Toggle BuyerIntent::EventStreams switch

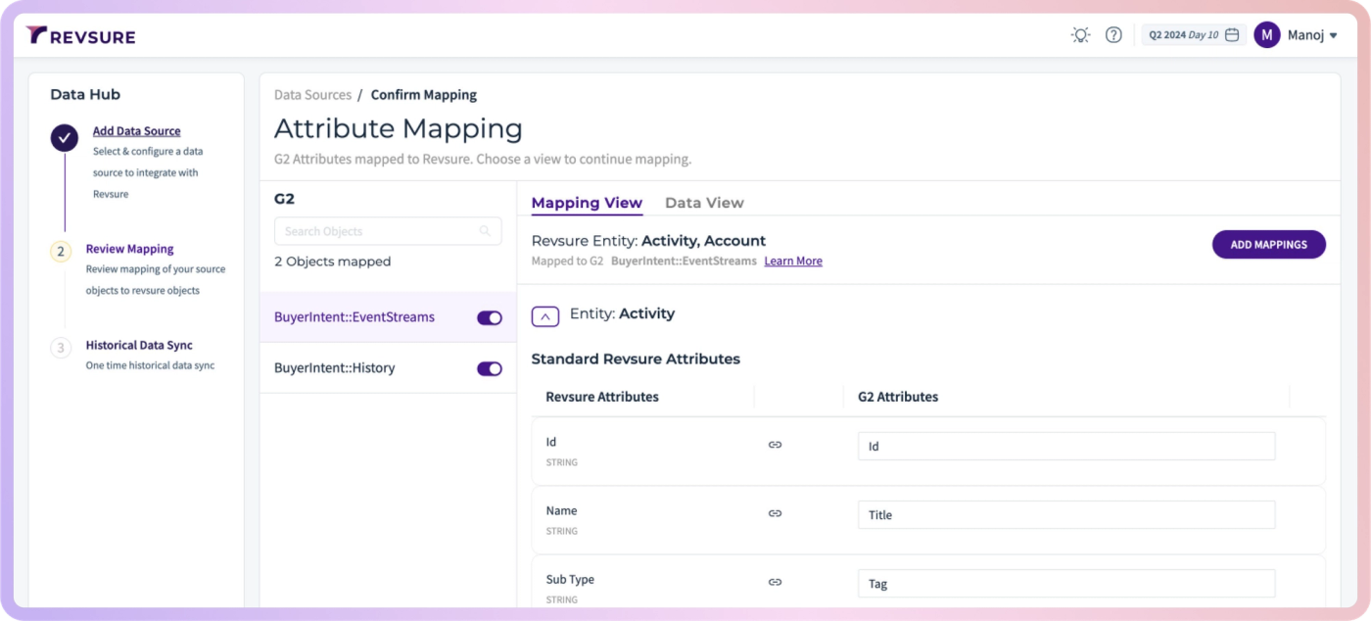point(490,317)
